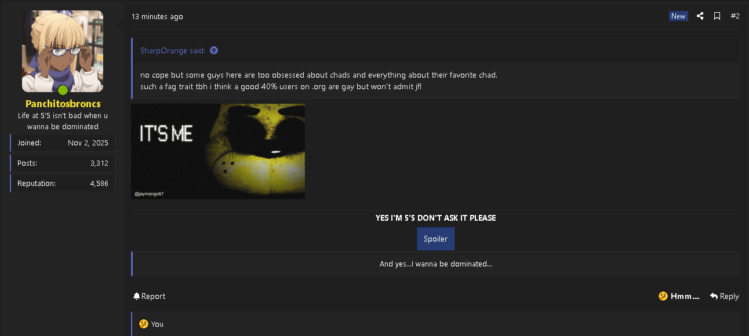Bookmark this post with the bookmark icon
This screenshot has height=336, width=749.
point(717,16)
